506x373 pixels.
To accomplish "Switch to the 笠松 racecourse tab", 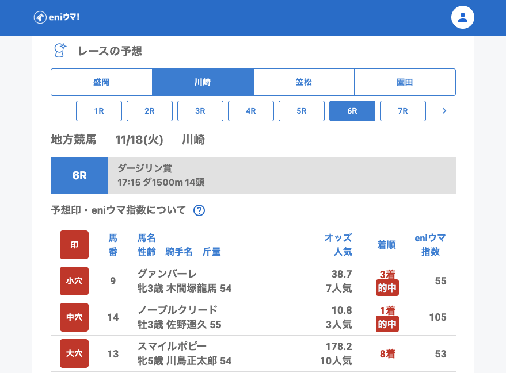I will tap(304, 82).
